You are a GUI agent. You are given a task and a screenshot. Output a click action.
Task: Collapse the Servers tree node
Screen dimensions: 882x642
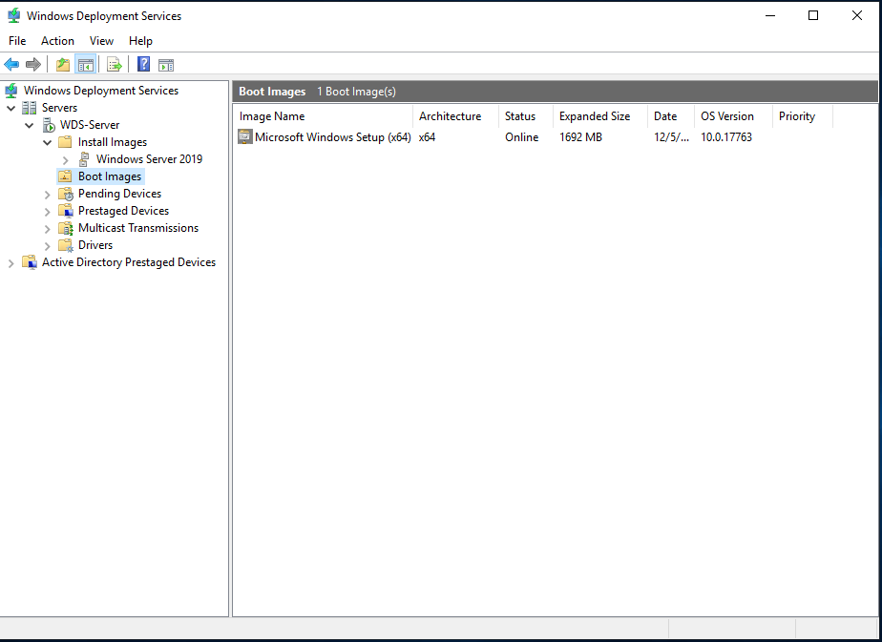point(10,108)
